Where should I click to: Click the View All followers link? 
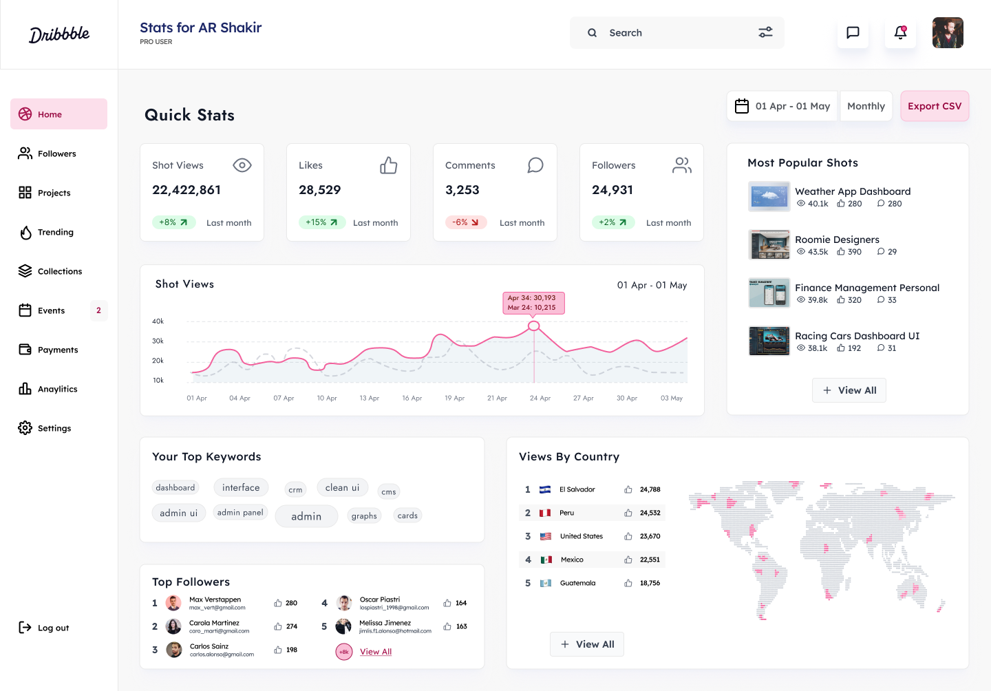376,652
